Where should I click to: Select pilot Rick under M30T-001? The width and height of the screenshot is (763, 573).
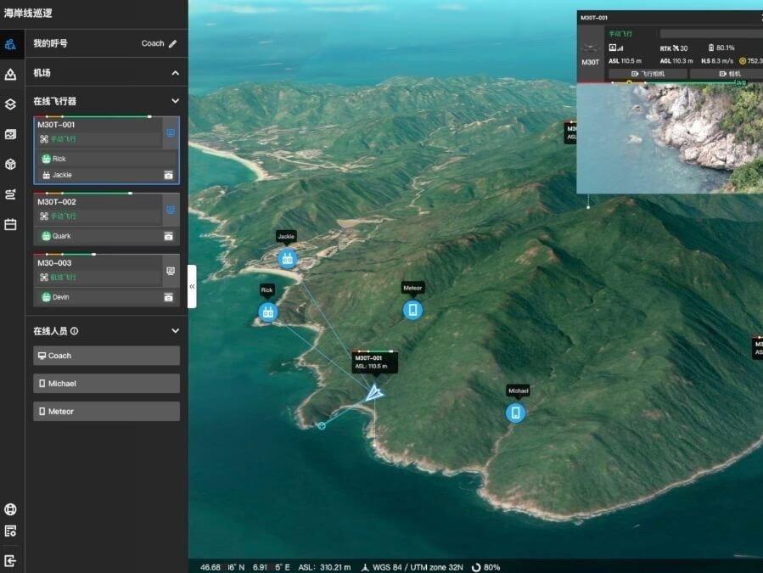pyautogui.click(x=106, y=159)
